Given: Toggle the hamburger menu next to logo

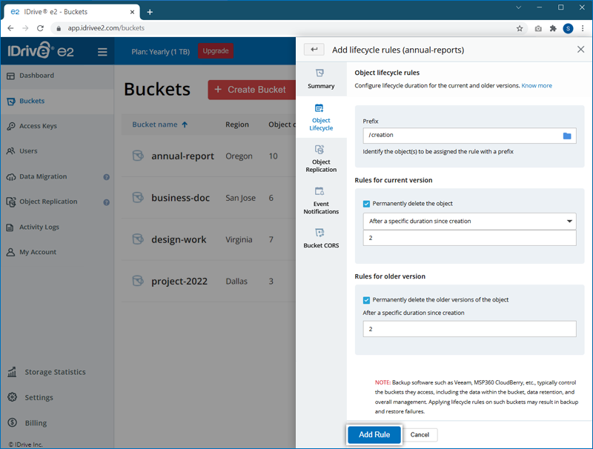Looking at the screenshot, I should tap(102, 52).
